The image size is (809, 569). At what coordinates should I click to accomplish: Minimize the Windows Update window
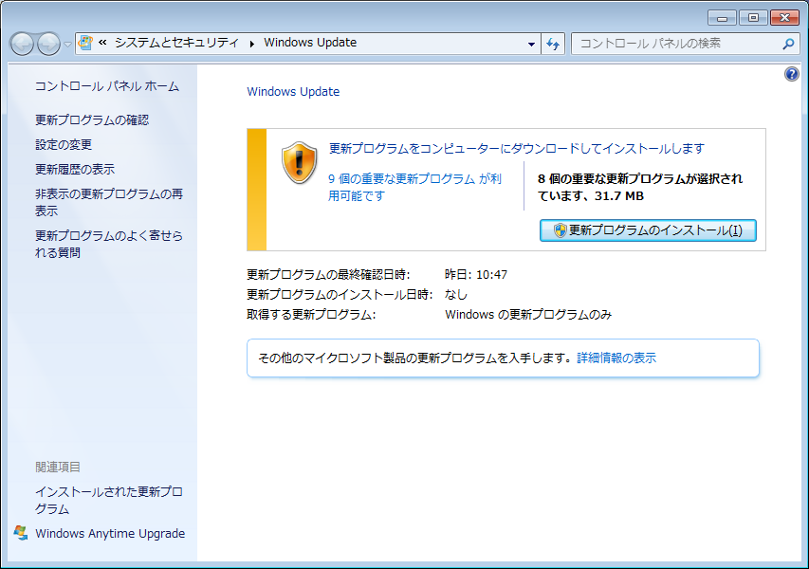click(722, 17)
